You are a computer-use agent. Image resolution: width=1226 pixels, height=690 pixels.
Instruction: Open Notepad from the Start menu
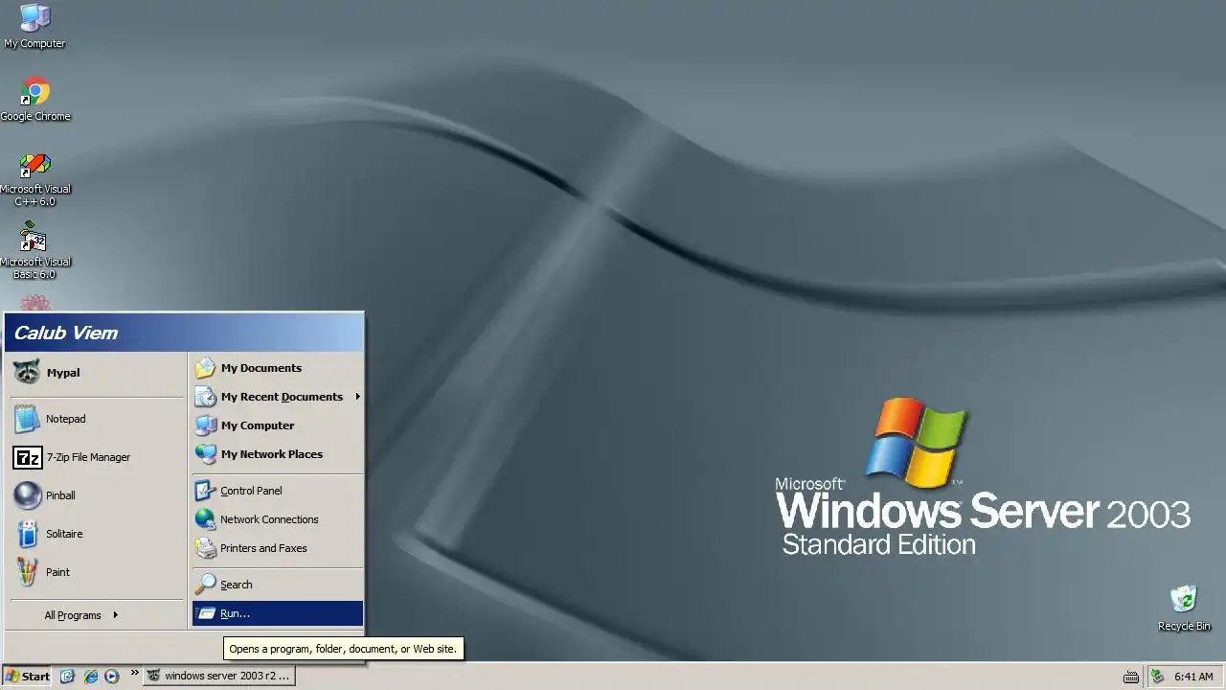coord(96,419)
